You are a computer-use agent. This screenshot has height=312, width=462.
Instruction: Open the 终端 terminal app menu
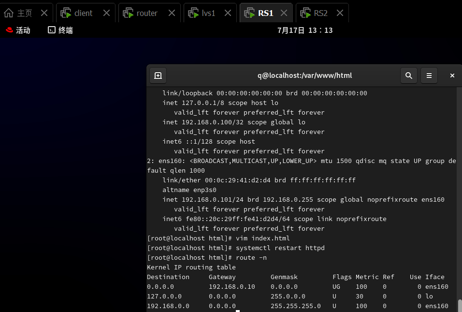[x=60, y=30]
